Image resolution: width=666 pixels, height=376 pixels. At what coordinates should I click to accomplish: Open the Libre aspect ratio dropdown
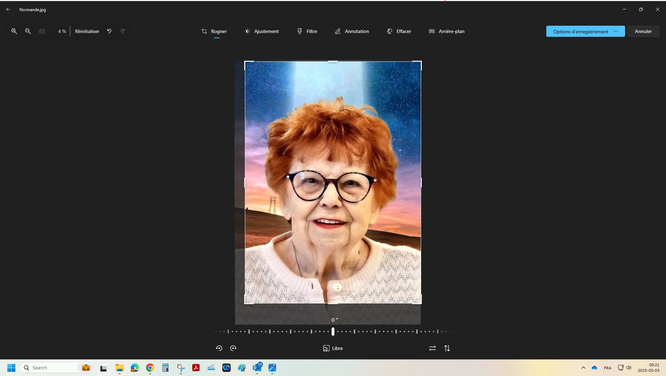point(333,348)
